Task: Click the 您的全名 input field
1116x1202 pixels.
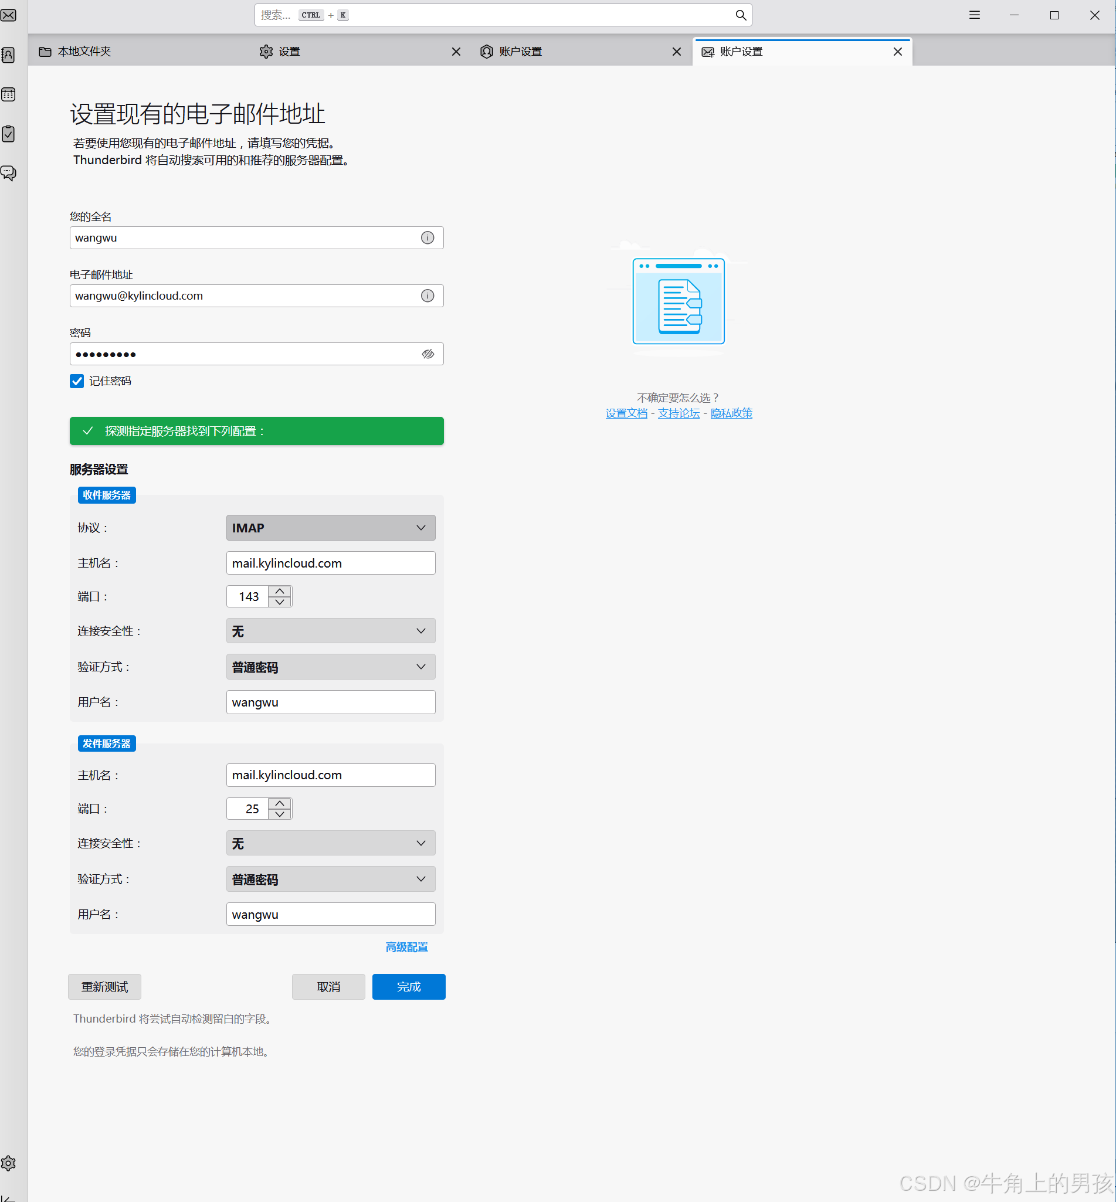Action: click(x=257, y=238)
